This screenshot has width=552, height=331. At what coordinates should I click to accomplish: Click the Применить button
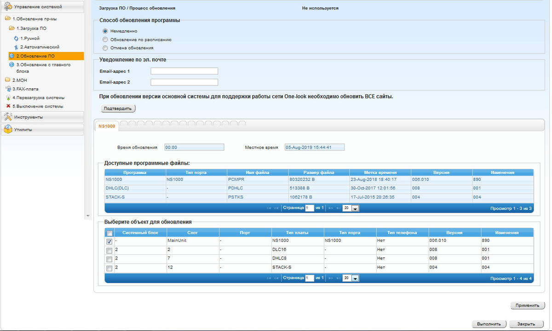point(528,305)
